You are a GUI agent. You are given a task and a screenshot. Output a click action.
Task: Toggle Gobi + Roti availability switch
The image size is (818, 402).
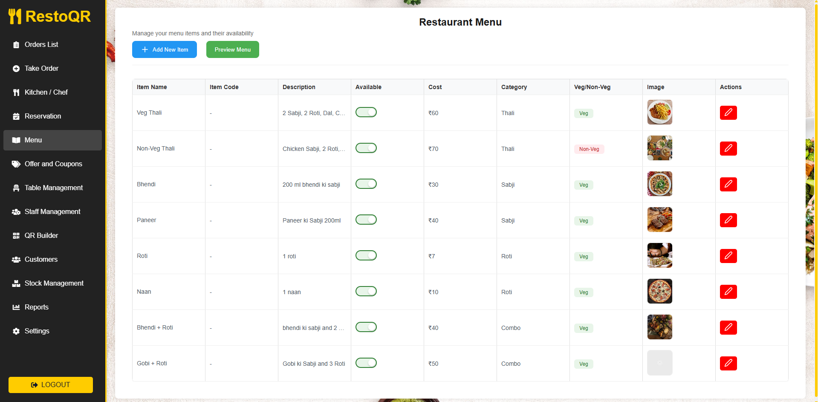[x=366, y=363]
